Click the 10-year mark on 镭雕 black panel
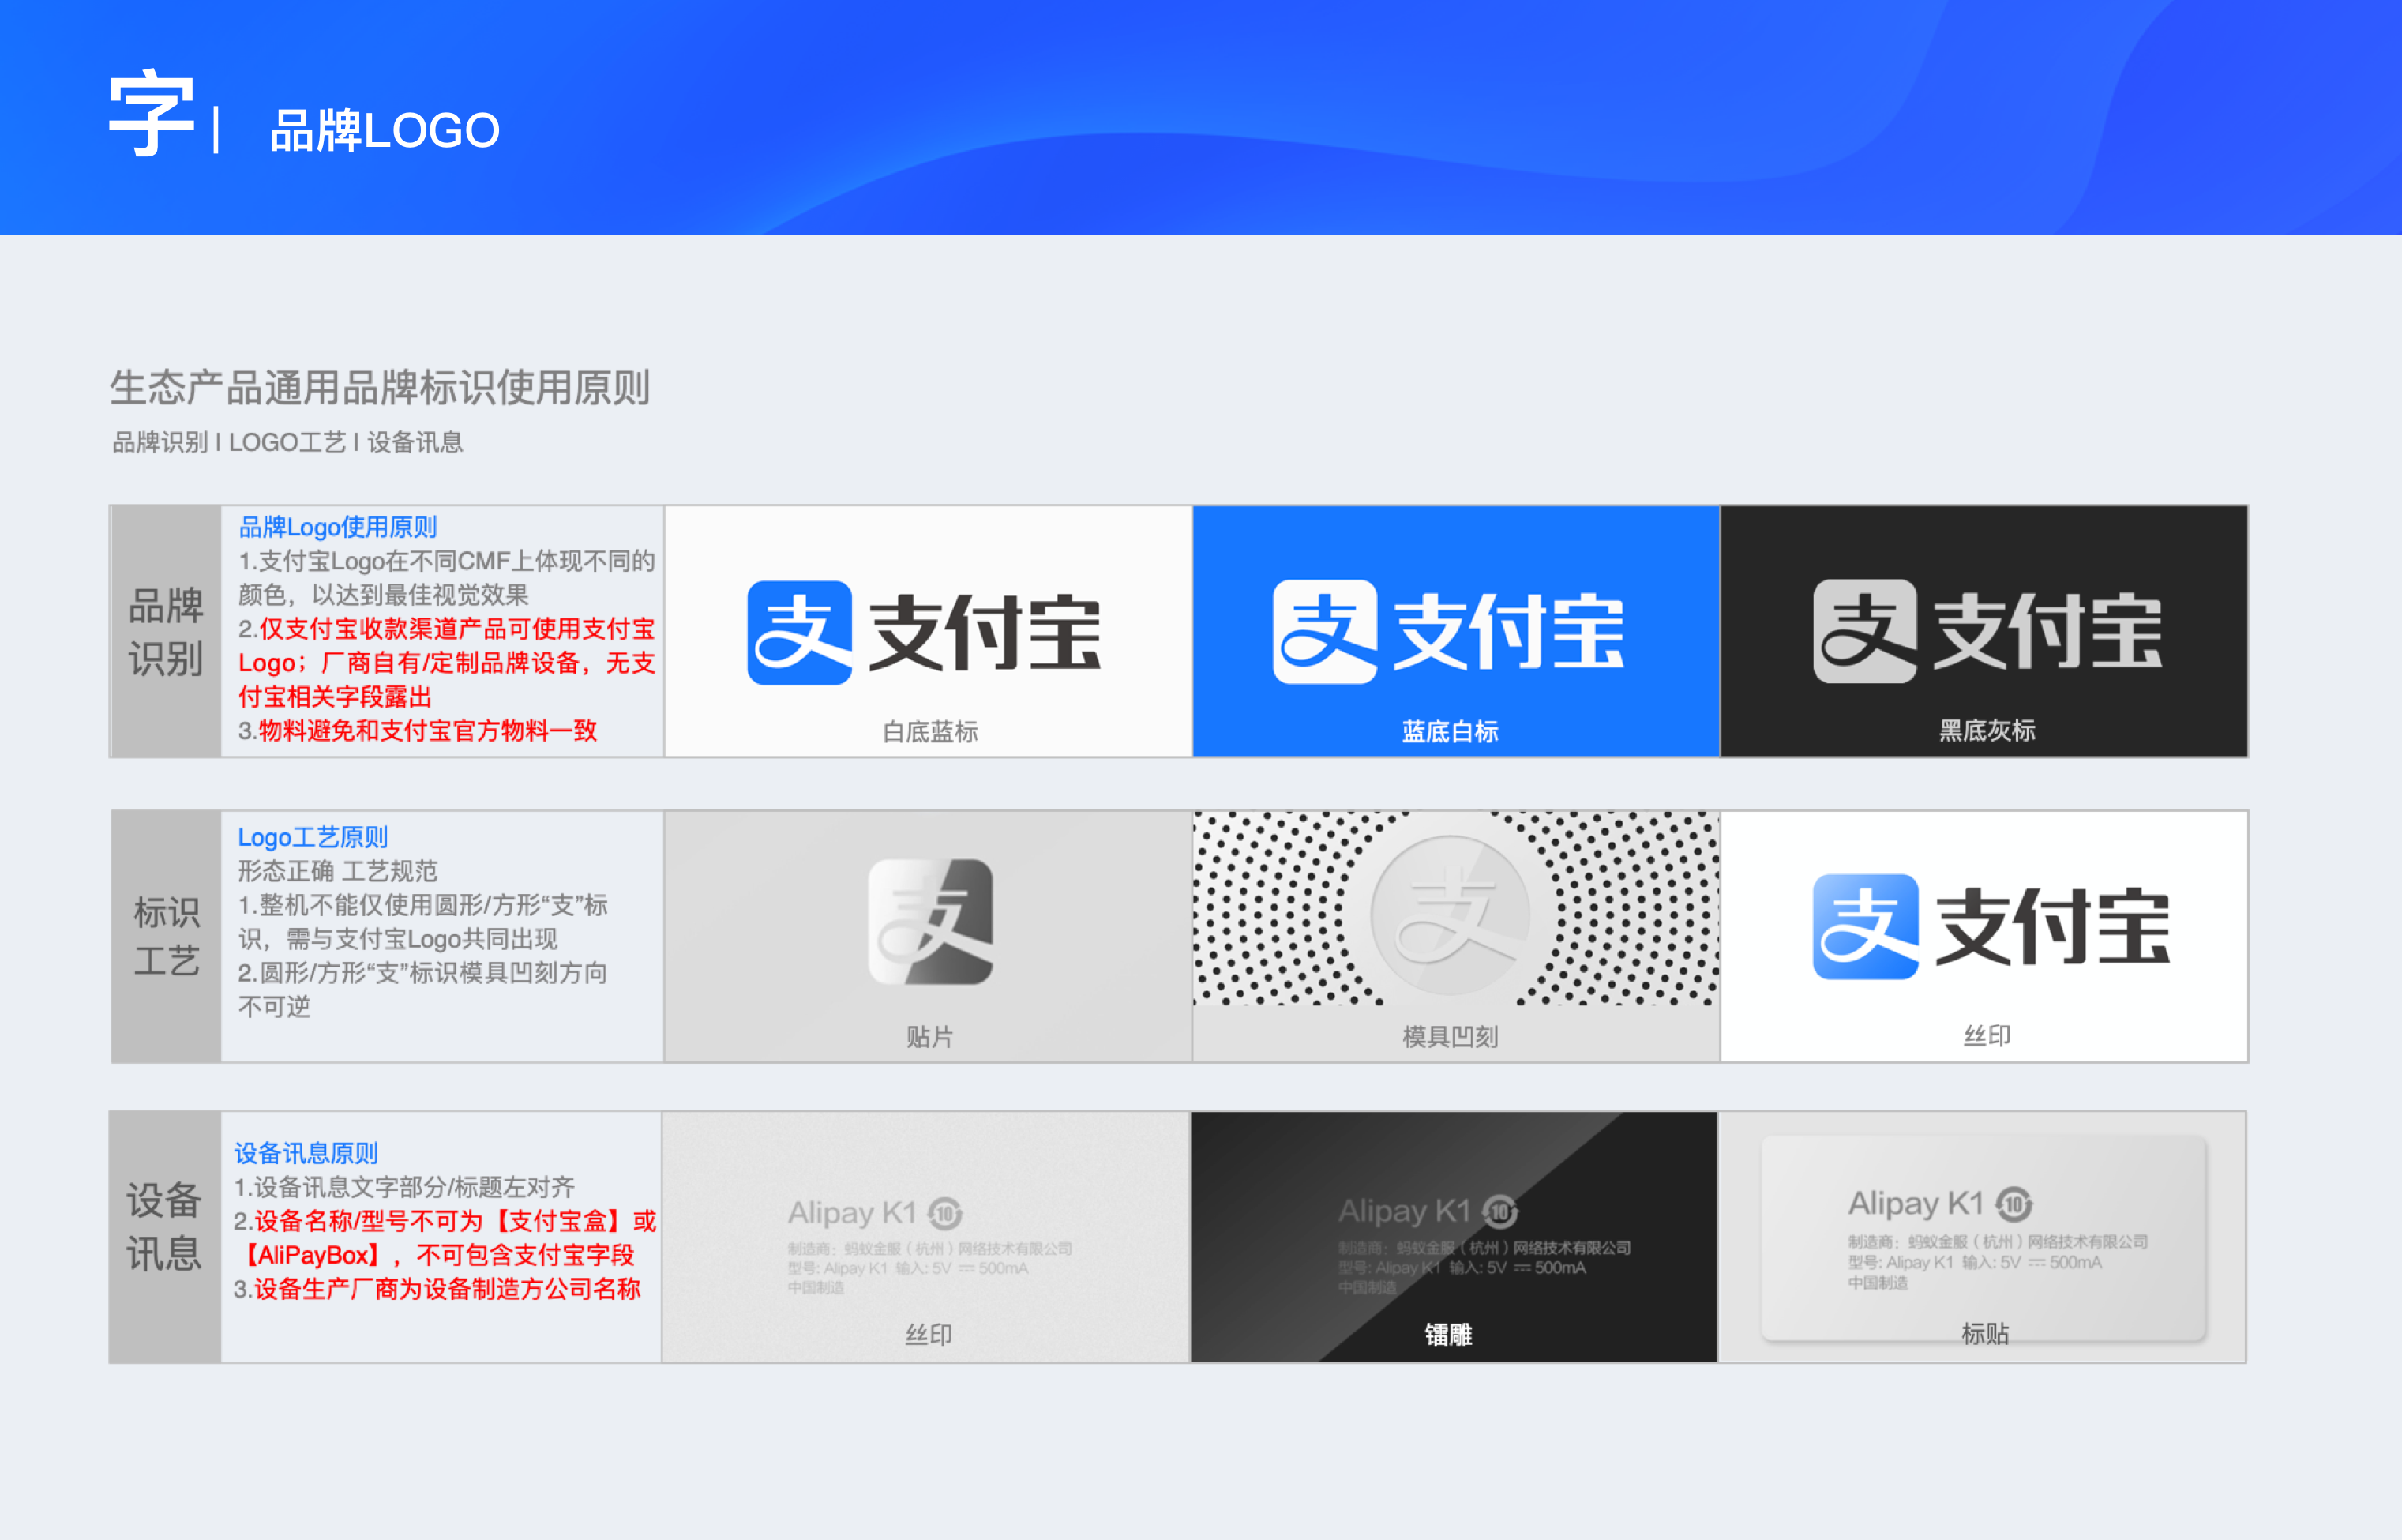The width and height of the screenshot is (2402, 1540). (x=1499, y=1212)
